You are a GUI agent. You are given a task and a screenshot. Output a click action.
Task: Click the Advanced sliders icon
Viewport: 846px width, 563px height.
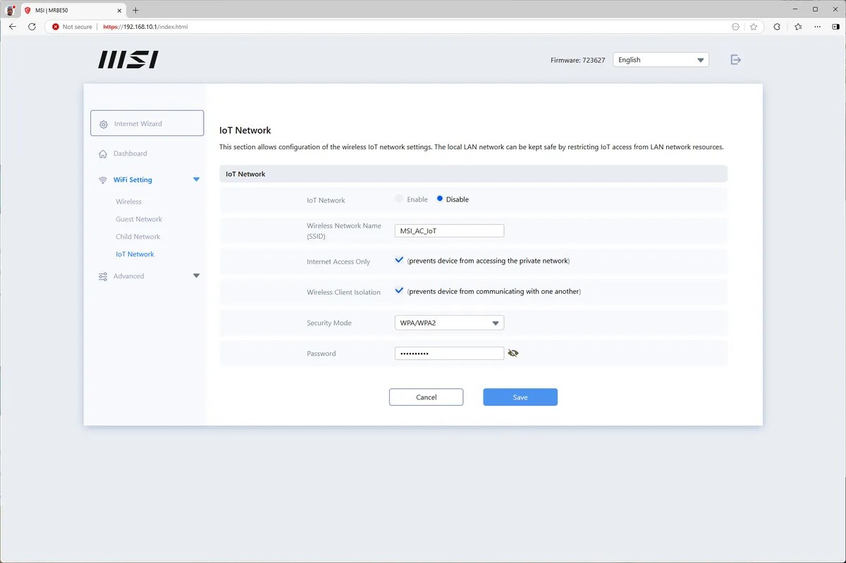tap(103, 276)
